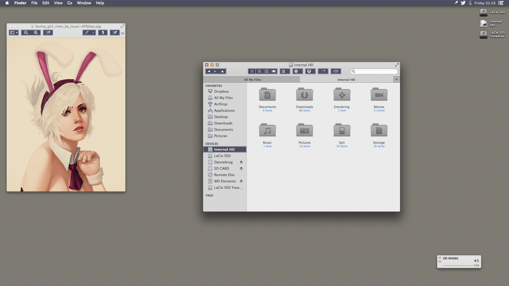
Task: Open the Window menu
Action: coord(84,3)
